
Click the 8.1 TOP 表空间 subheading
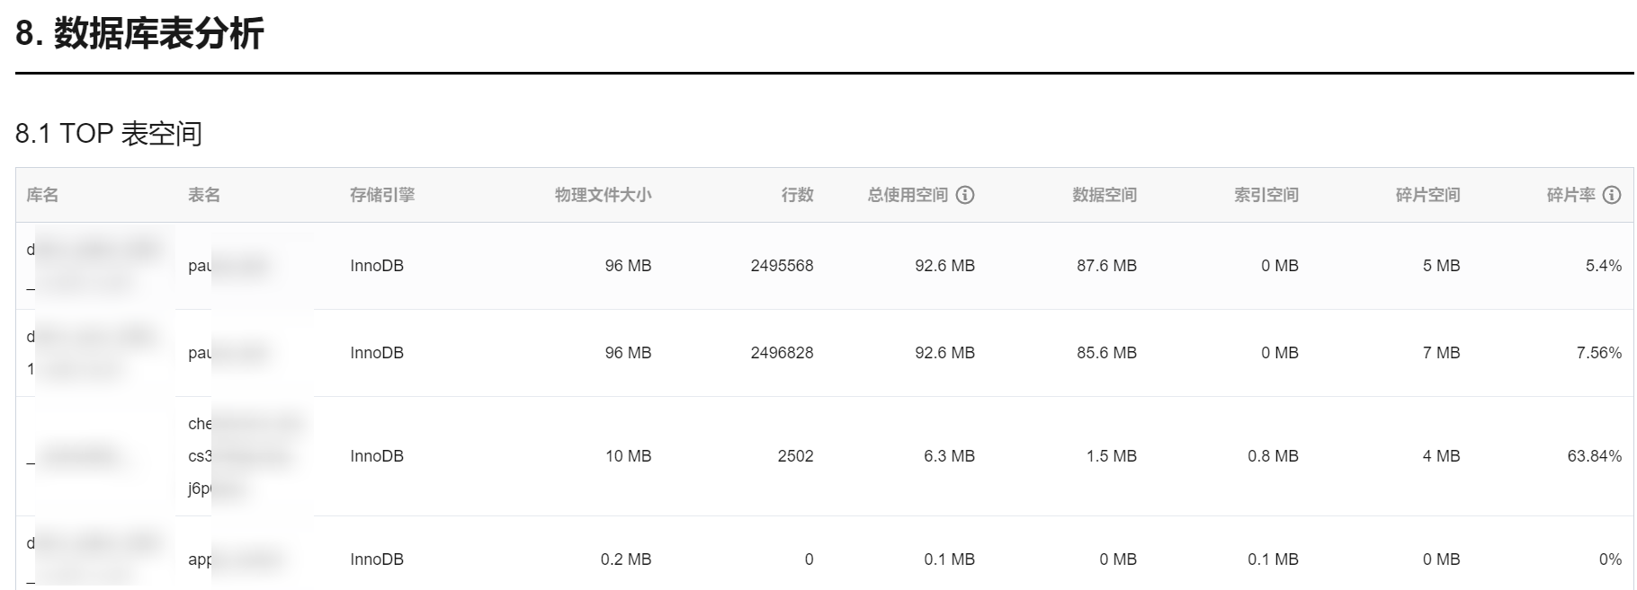click(x=109, y=134)
